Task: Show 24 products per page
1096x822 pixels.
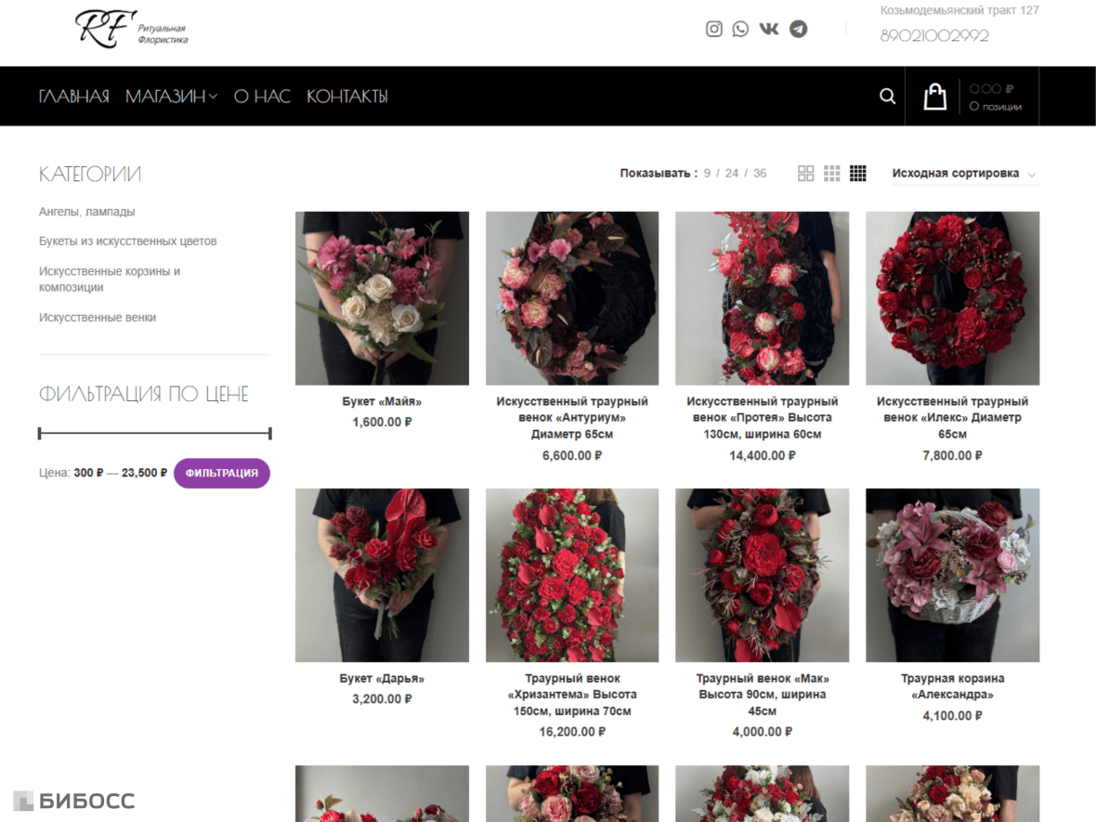Action: [x=732, y=174]
